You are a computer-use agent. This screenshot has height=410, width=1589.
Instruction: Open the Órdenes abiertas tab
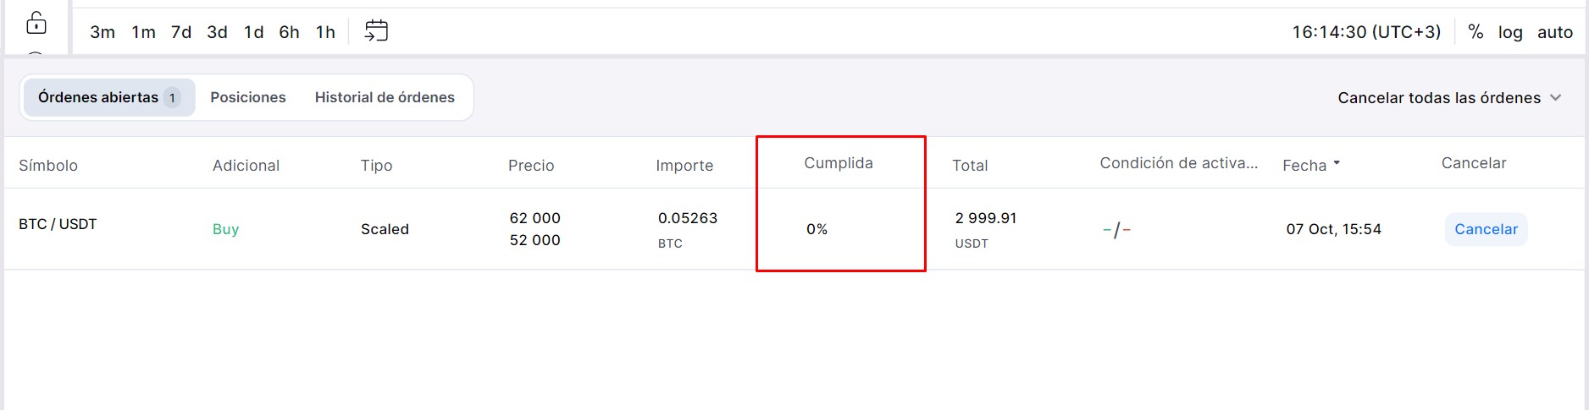coord(108,98)
